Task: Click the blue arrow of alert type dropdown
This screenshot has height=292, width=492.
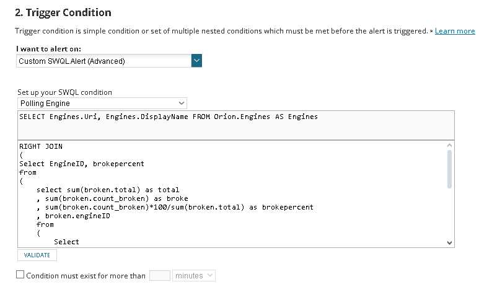Action: click(x=197, y=61)
